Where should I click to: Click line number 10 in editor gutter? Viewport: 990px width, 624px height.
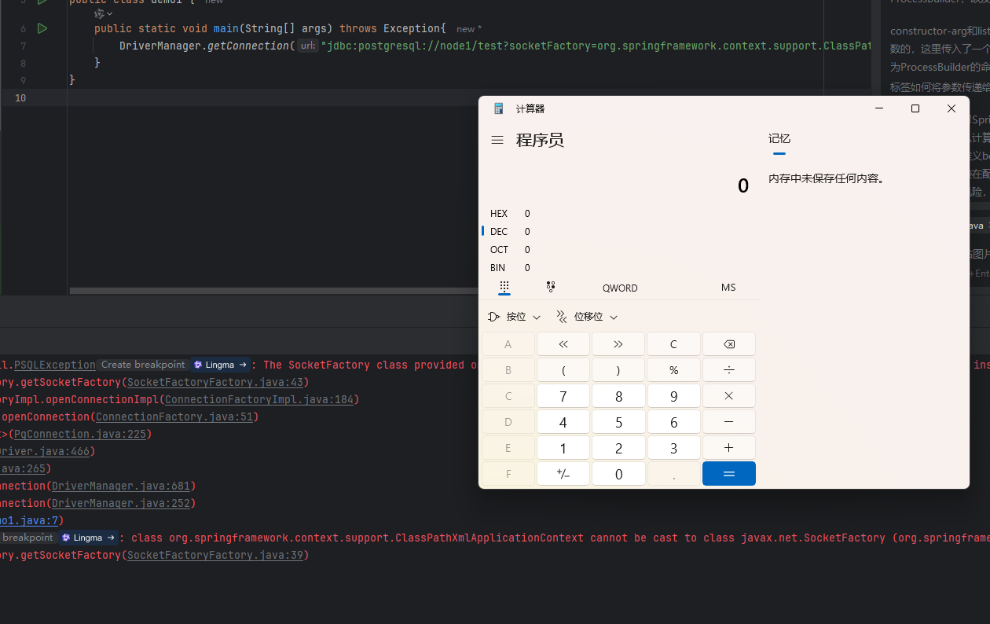point(20,97)
